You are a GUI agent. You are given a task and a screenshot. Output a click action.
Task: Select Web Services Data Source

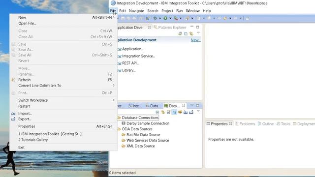point(145,140)
